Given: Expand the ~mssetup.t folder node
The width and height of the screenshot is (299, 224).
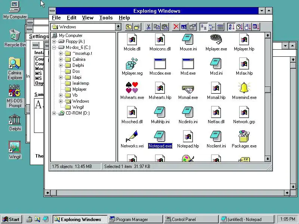Looking at the screenshot, I should [x=61, y=53].
